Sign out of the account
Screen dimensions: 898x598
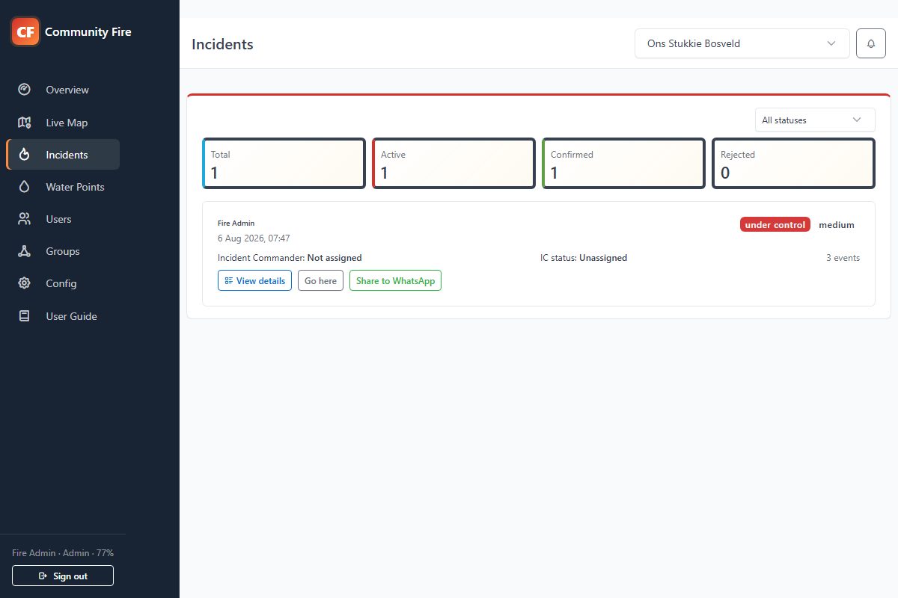click(63, 576)
